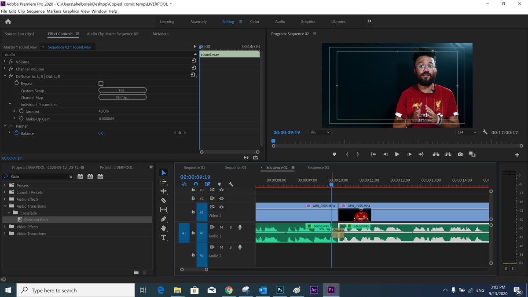Play the Program monitor

pos(397,154)
